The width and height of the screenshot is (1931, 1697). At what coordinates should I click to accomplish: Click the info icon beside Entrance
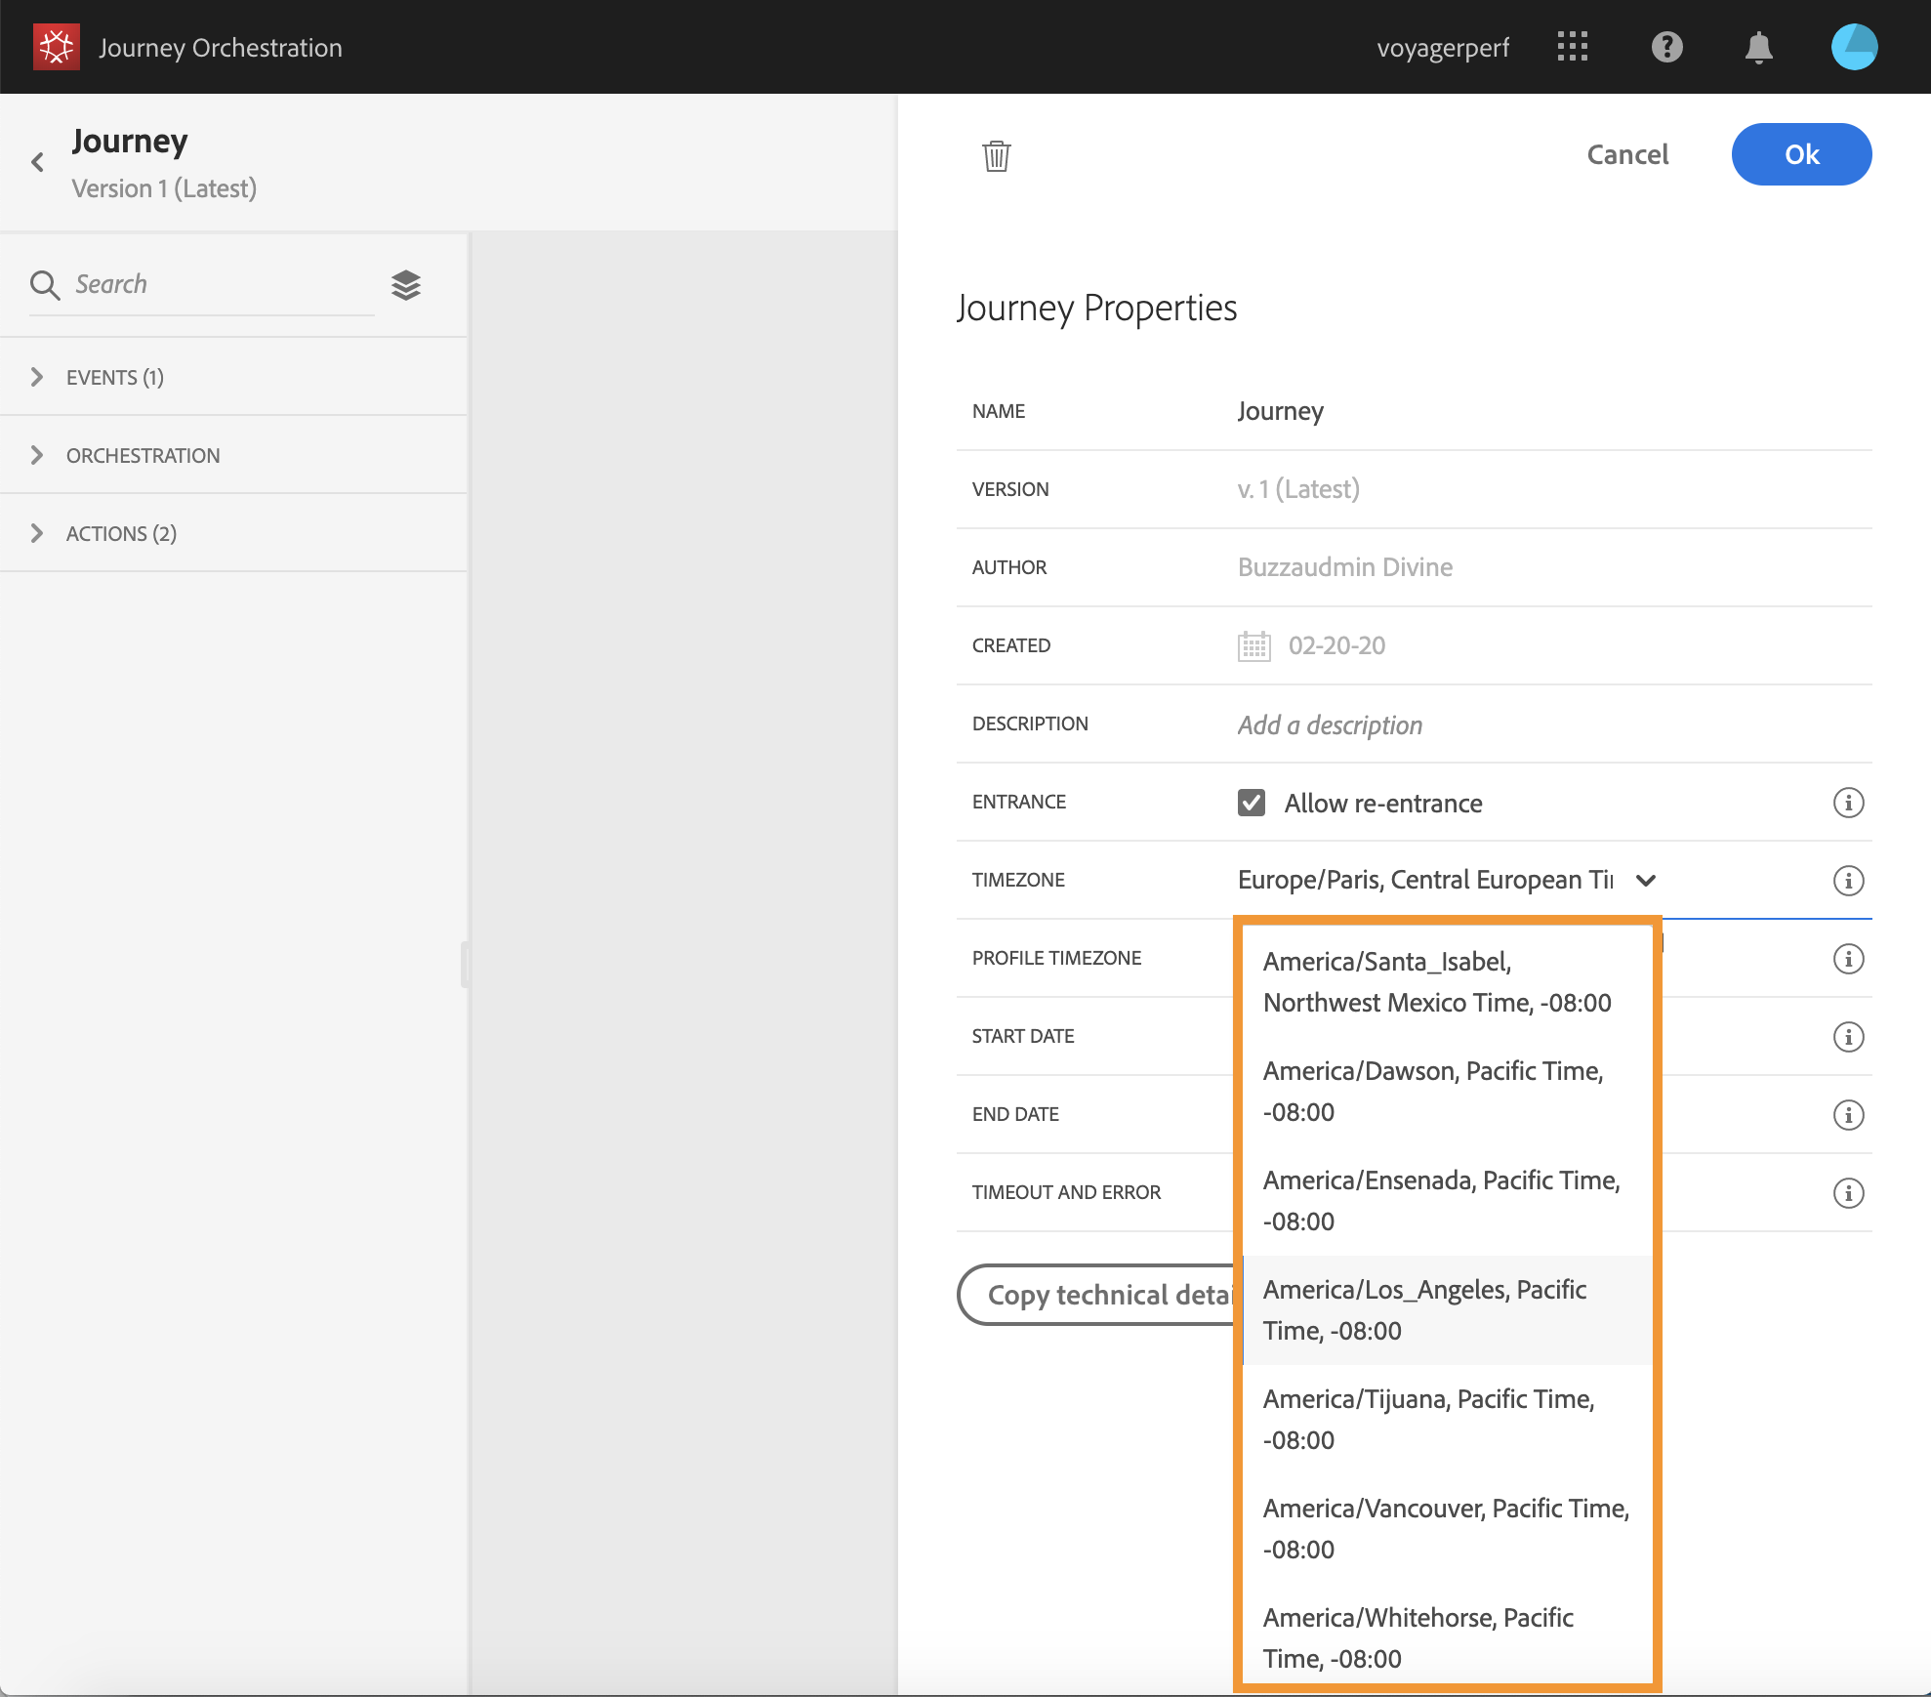click(x=1848, y=803)
